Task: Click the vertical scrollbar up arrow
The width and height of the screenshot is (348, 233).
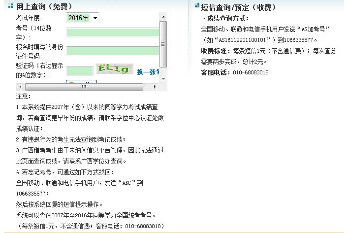Action: coord(163,17)
